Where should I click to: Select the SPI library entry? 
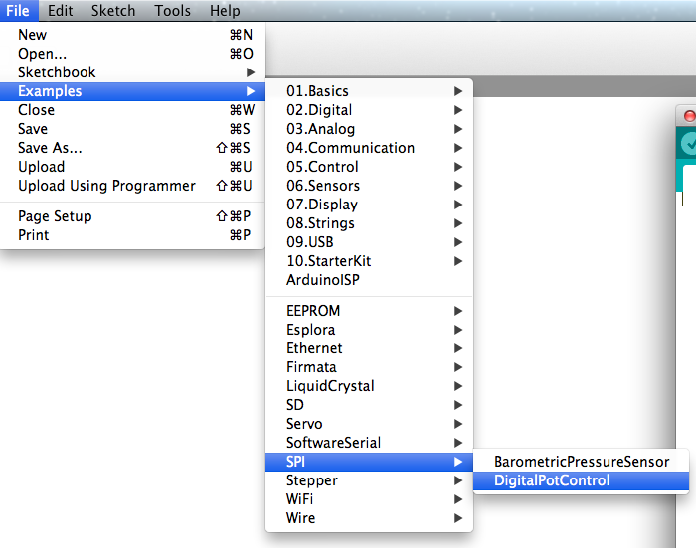(369, 462)
